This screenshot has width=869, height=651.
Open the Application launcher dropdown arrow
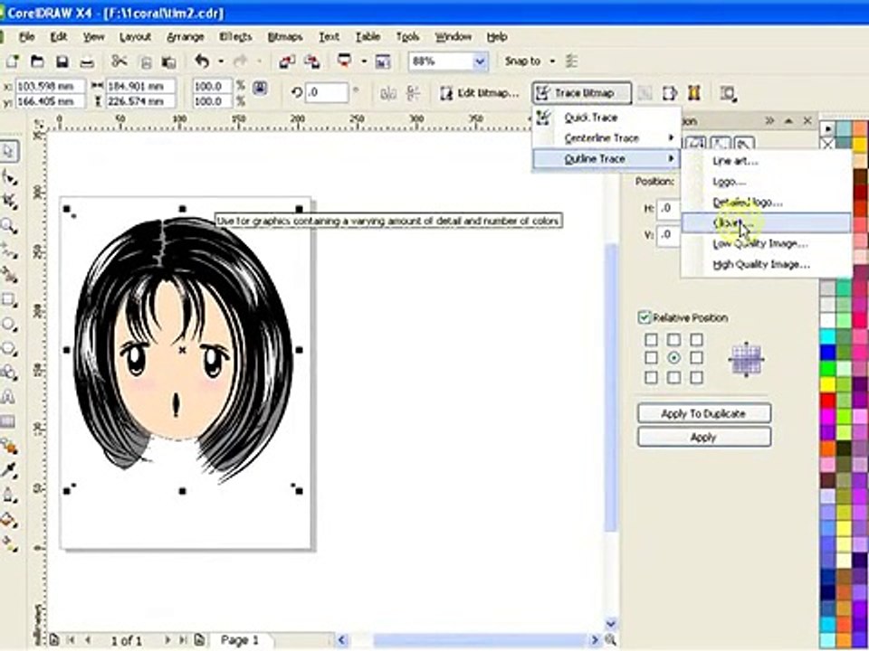[x=364, y=61]
